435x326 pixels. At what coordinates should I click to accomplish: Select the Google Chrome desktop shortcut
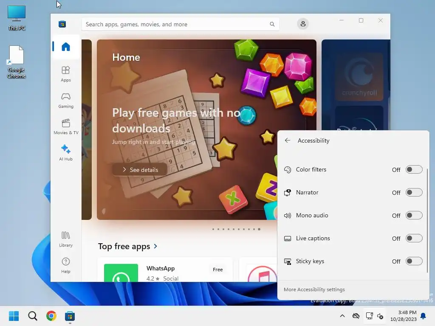pos(17,62)
